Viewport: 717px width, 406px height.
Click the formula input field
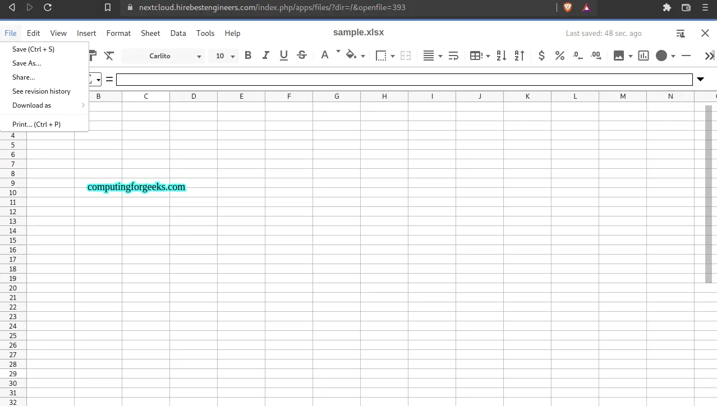click(x=404, y=80)
